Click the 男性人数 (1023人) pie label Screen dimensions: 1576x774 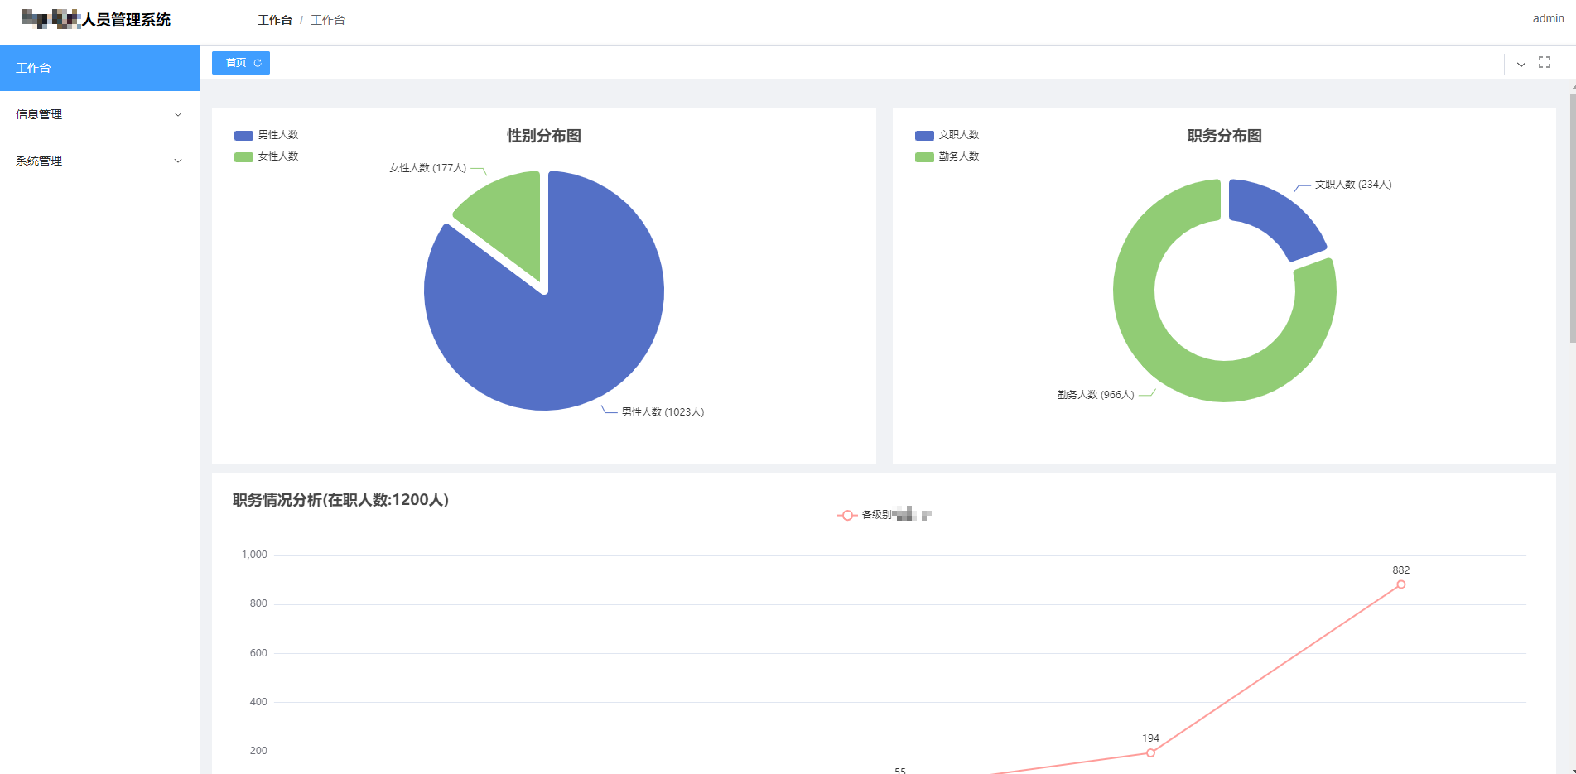click(663, 412)
